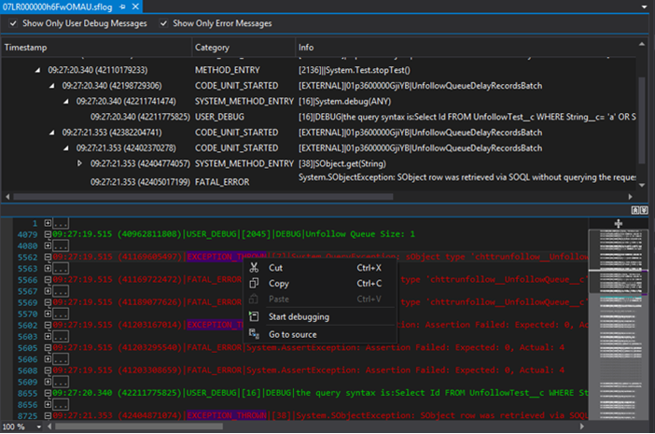655x434 pixels.
Task: Click the down arrow in pane splitter
Action: click(643, 210)
